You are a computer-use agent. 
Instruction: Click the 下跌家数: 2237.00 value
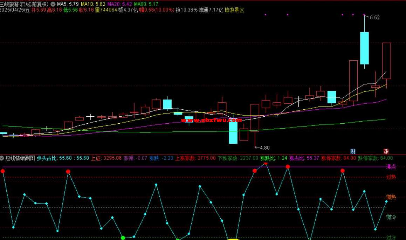point(238,158)
